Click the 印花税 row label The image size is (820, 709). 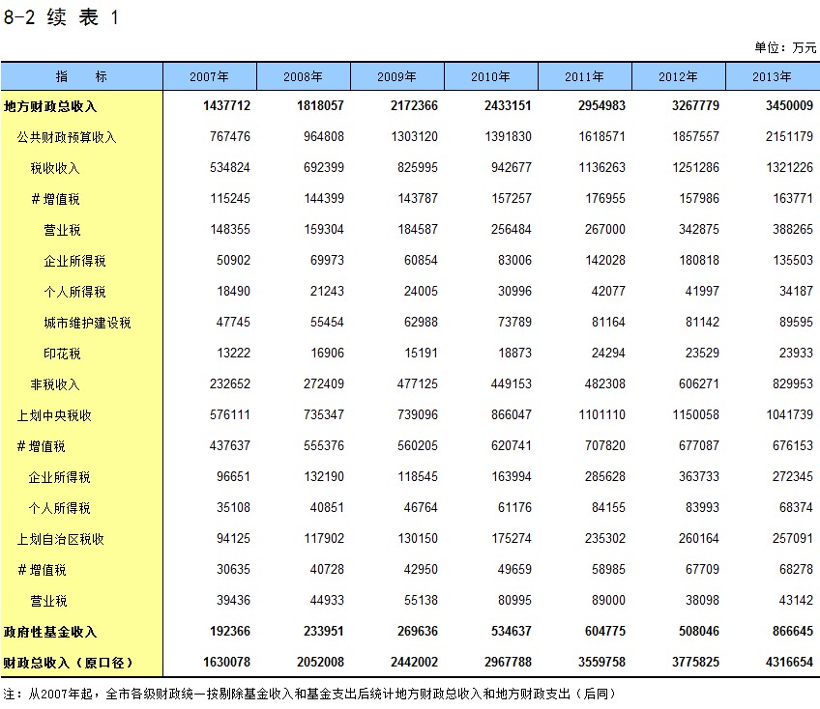click(62, 354)
